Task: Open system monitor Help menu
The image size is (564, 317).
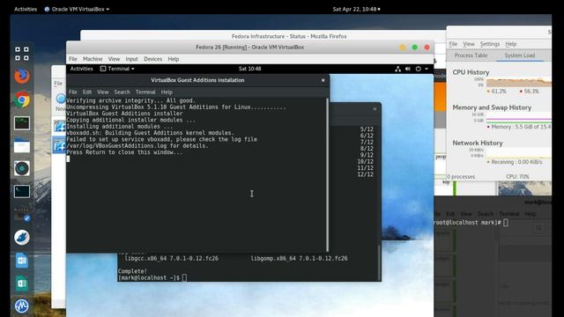Action: (511, 44)
